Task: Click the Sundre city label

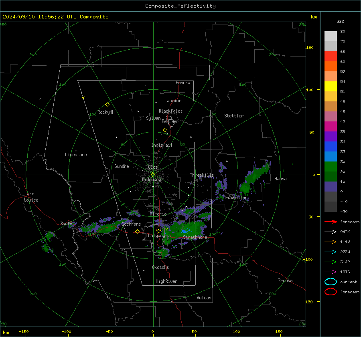Action: (122, 166)
